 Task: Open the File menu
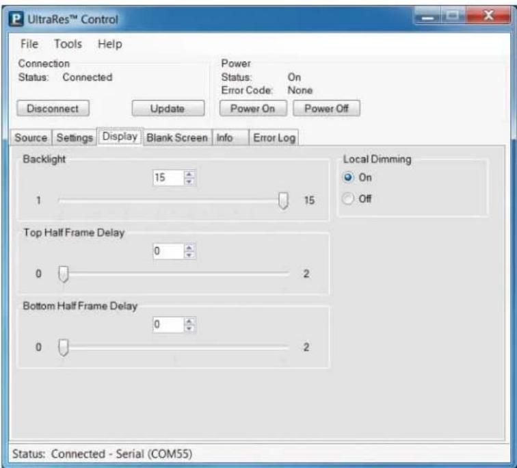pyautogui.click(x=29, y=44)
